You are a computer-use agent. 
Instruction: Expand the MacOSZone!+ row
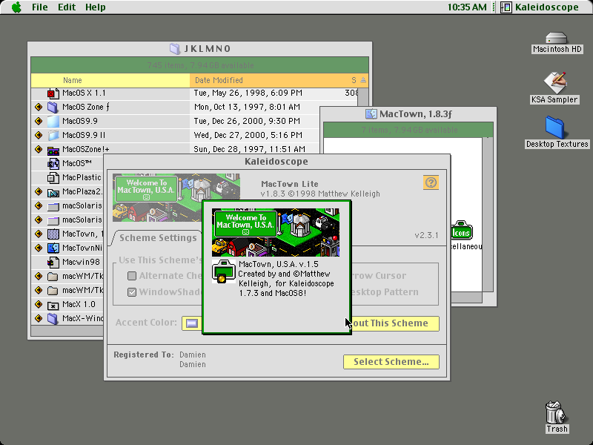(x=39, y=149)
